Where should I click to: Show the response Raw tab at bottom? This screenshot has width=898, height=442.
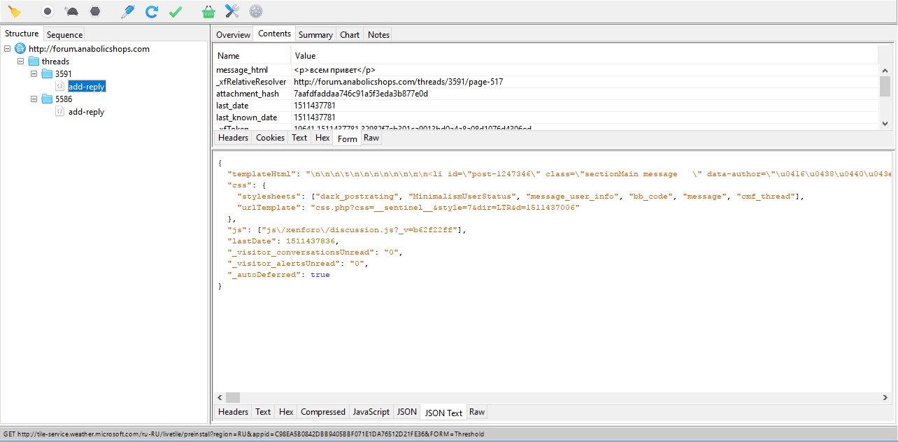(x=477, y=412)
